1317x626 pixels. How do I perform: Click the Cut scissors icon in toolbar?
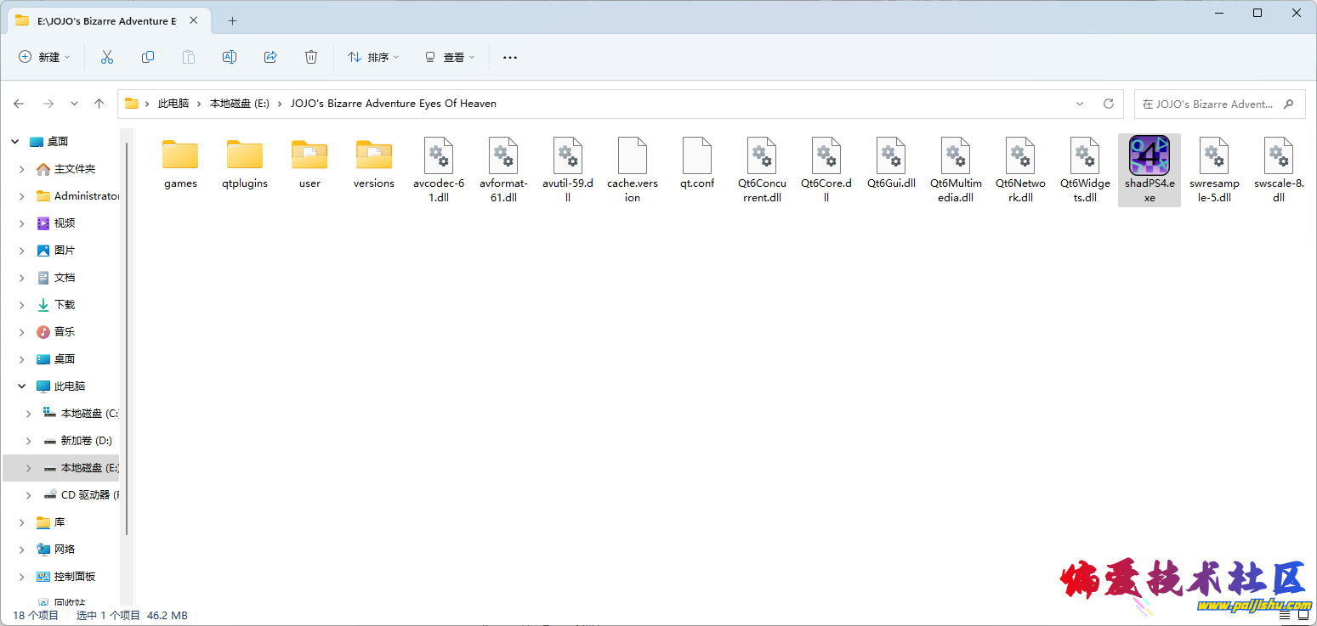tap(107, 57)
